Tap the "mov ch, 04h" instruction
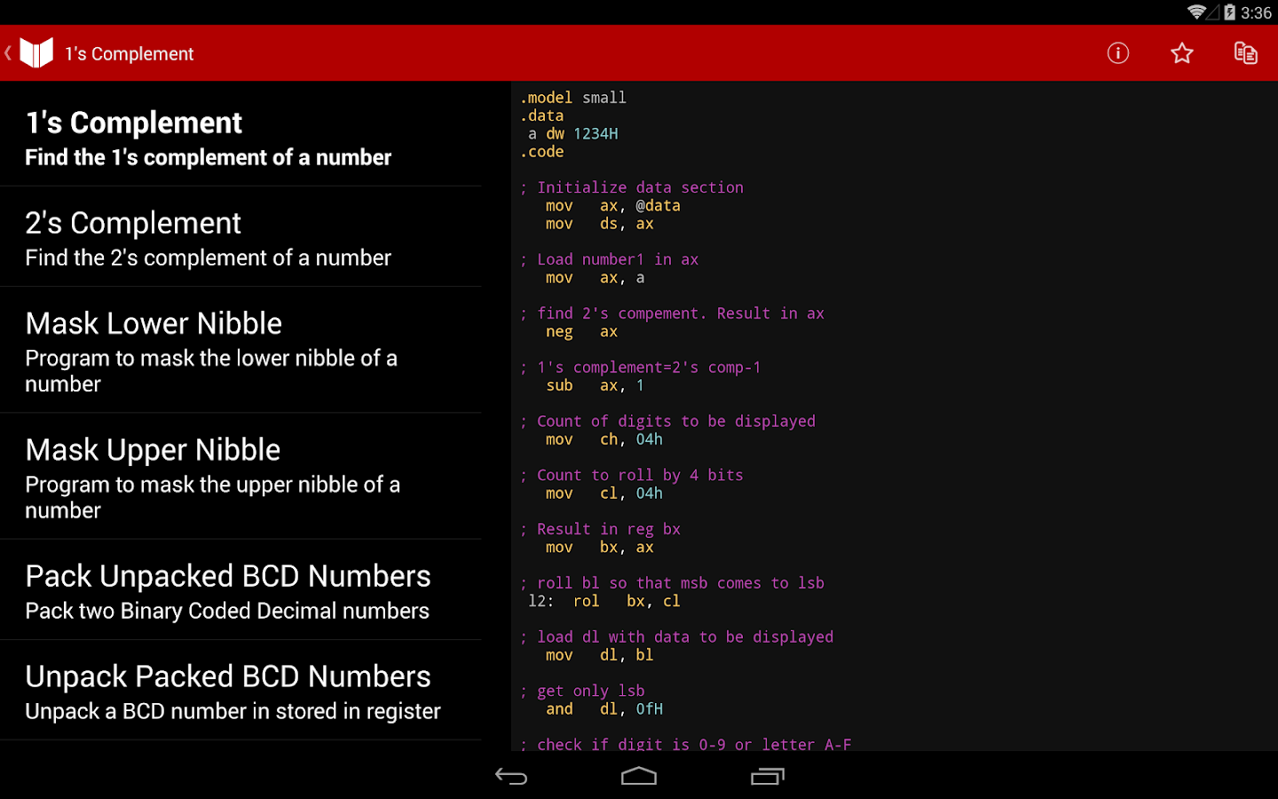1278x799 pixels. [604, 439]
